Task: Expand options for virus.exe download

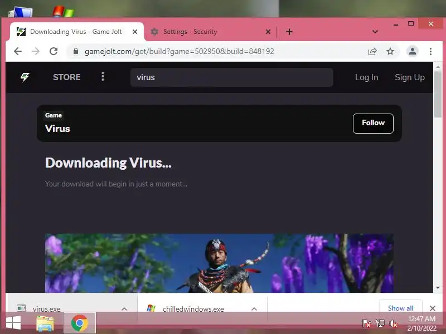Action: (124, 309)
